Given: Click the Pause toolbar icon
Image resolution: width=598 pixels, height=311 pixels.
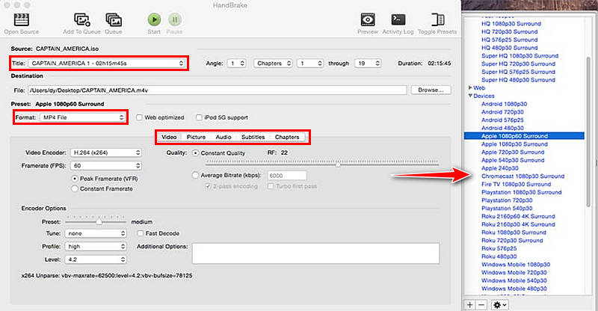Looking at the screenshot, I should pos(175,19).
